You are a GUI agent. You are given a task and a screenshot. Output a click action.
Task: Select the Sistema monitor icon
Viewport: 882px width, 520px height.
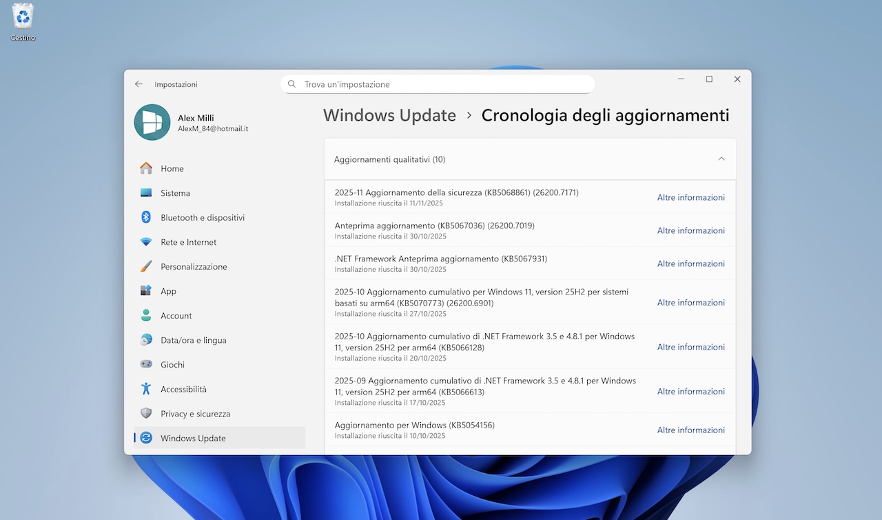click(146, 193)
